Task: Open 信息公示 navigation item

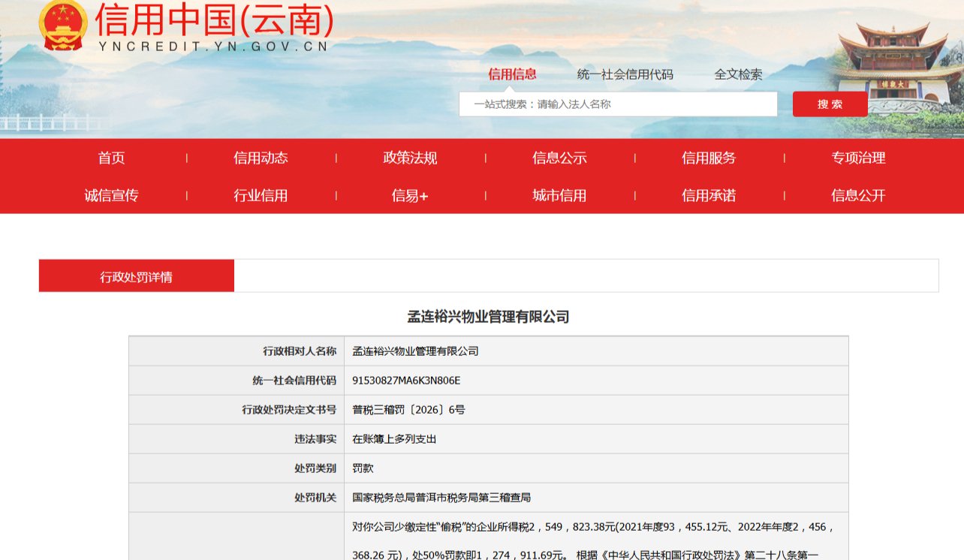Action: point(559,158)
